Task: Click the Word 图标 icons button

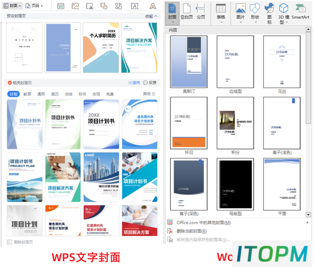Action: (x=269, y=13)
